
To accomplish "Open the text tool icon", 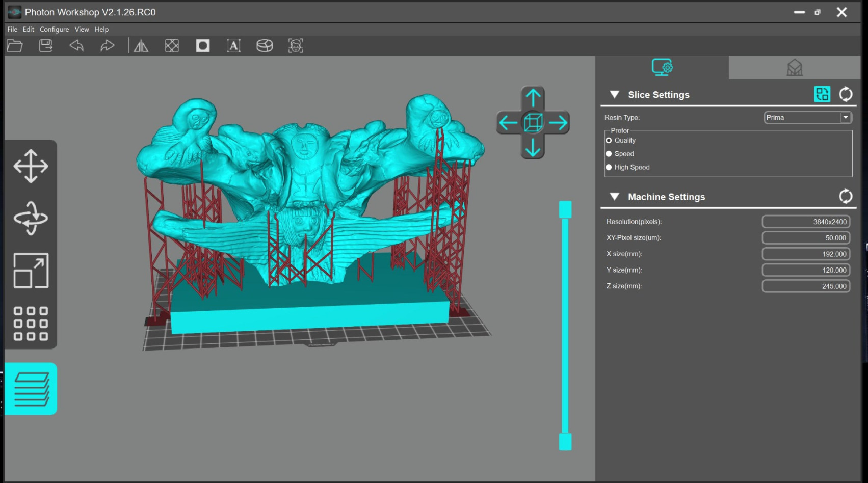I will tap(233, 46).
